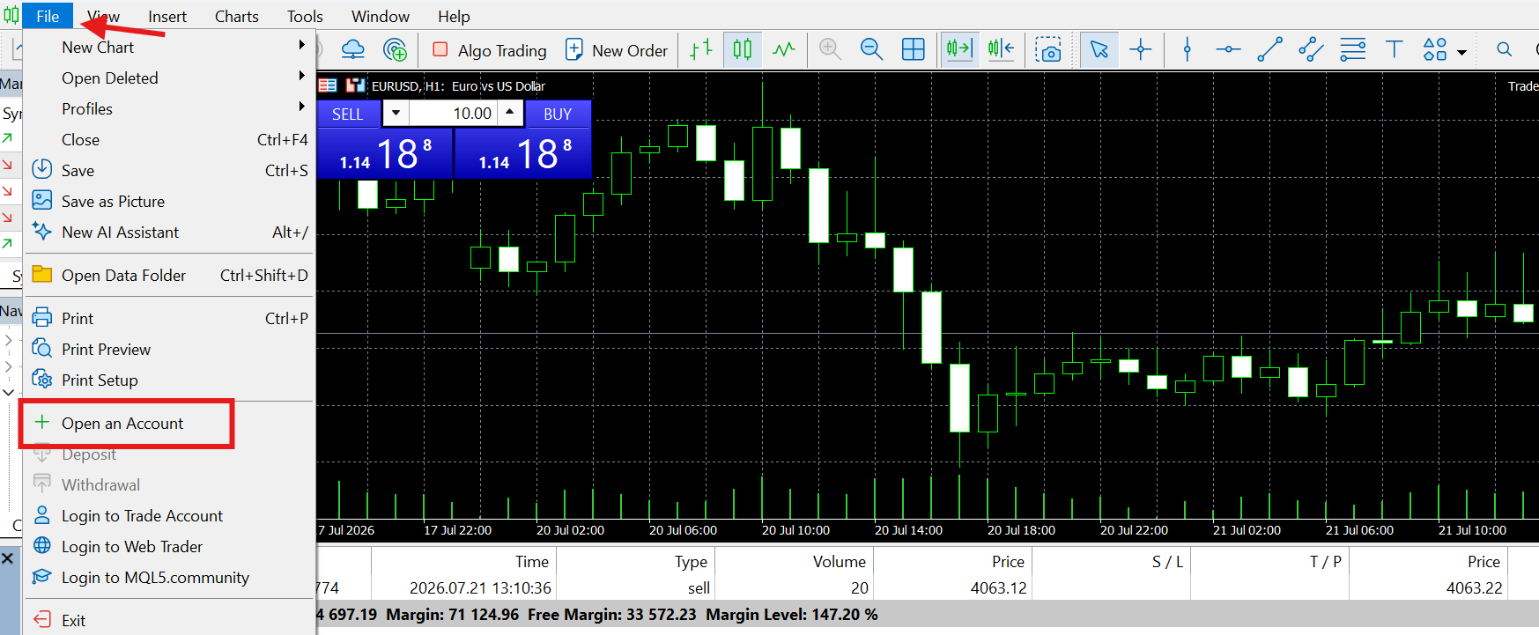Expand the Profiles submenu arrow

tap(301, 107)
